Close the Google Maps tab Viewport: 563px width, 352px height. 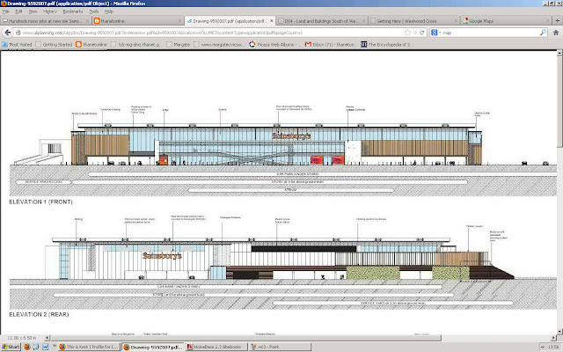click(547, 21)
